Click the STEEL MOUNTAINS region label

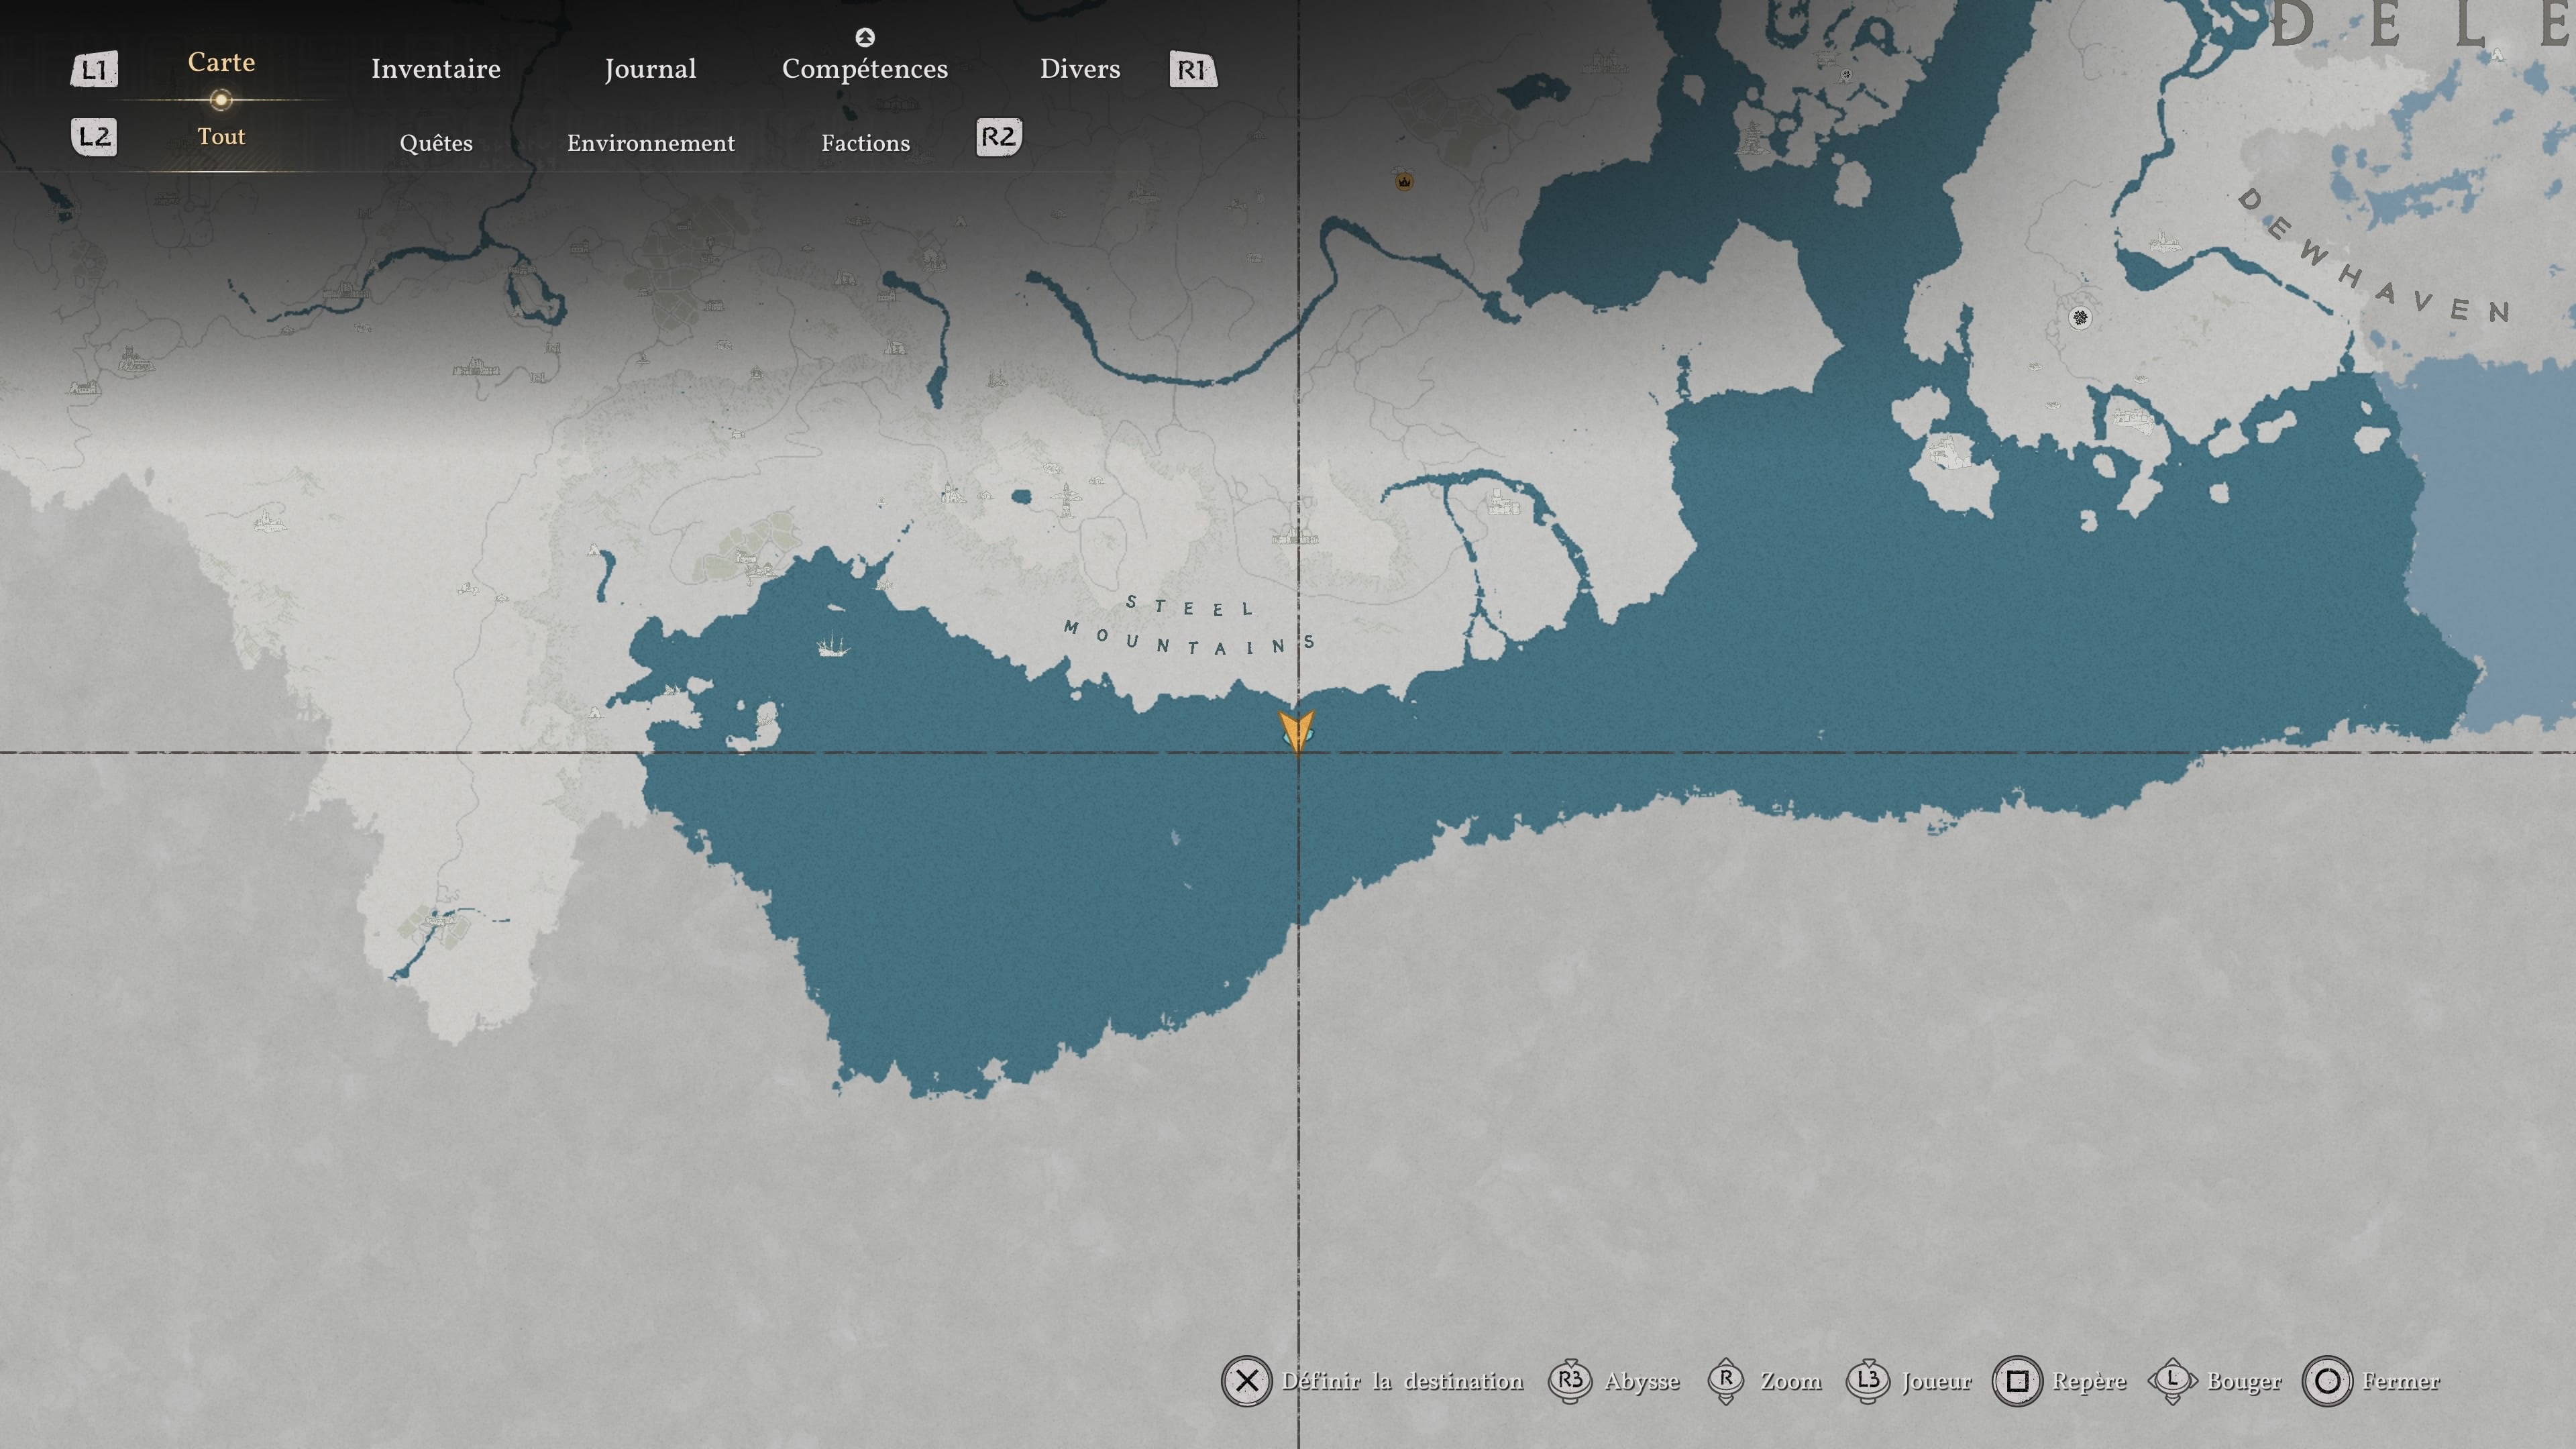pyautogui.click(x=1189, y=627)
